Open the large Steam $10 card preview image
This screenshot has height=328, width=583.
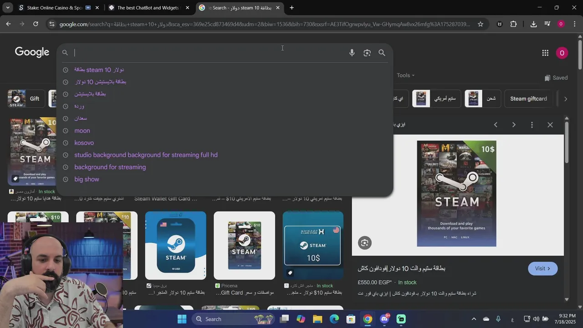coord(456,194)
